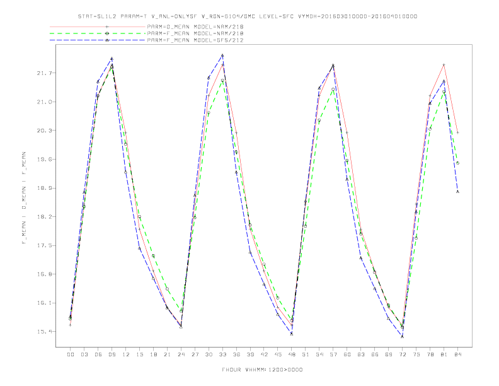Click x-axis forecast hour label 69

[x=389, y=354]
